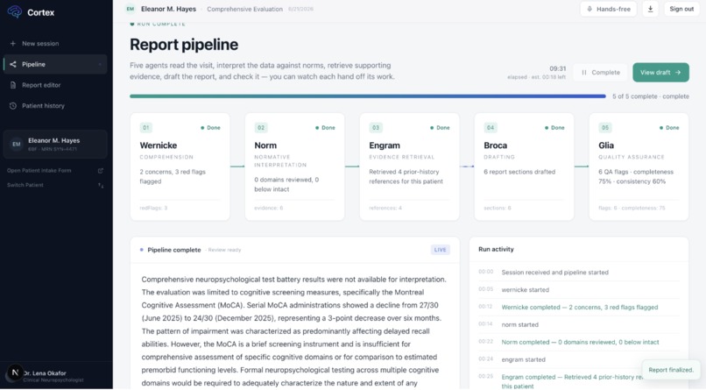706x390 pixels.
Task: Toggle Hands-free mode
Action: 608,9
